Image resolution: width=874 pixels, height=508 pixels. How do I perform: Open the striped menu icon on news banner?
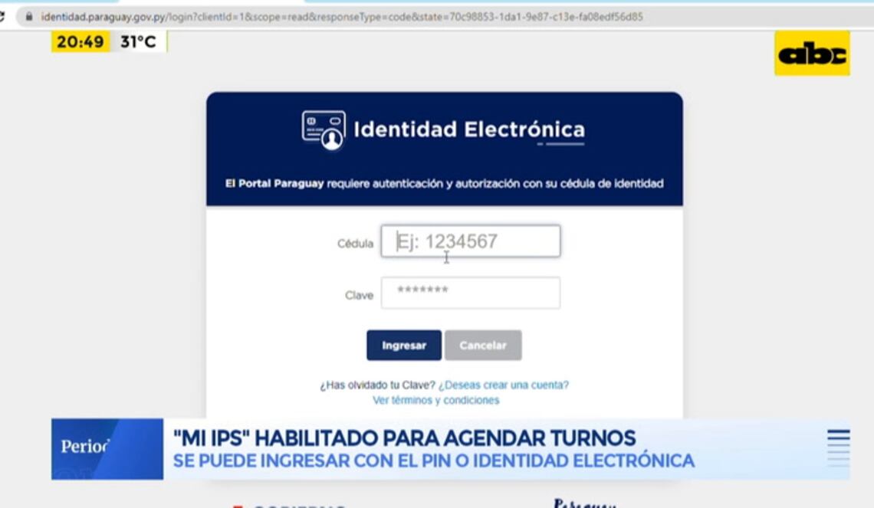(x=838, y=447)
